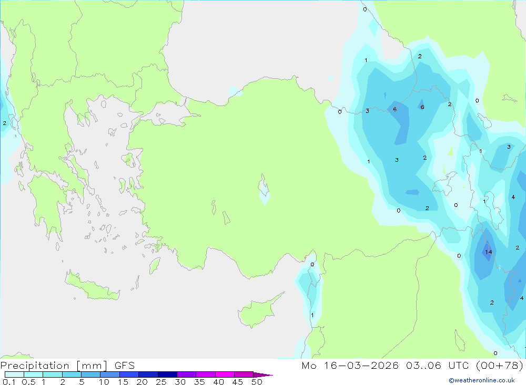The height and width of the screenshot is (385, 526).
Task: Click the legend swatch between 0.5 and 1
Action: click(34, 374)
